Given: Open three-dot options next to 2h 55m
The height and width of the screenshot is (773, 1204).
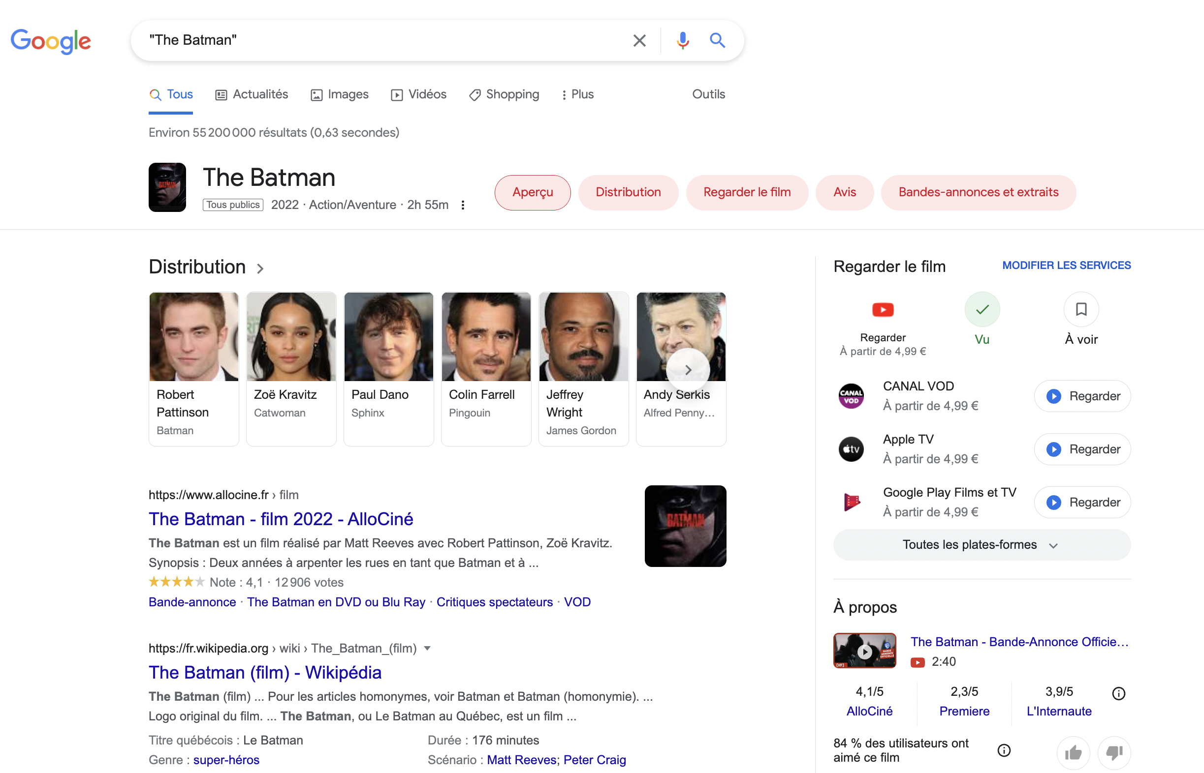Looking at the screenshot, I should pos(463,205).
